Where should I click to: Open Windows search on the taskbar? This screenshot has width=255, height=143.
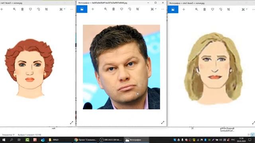pyautogui.click(x=12, y=140)
